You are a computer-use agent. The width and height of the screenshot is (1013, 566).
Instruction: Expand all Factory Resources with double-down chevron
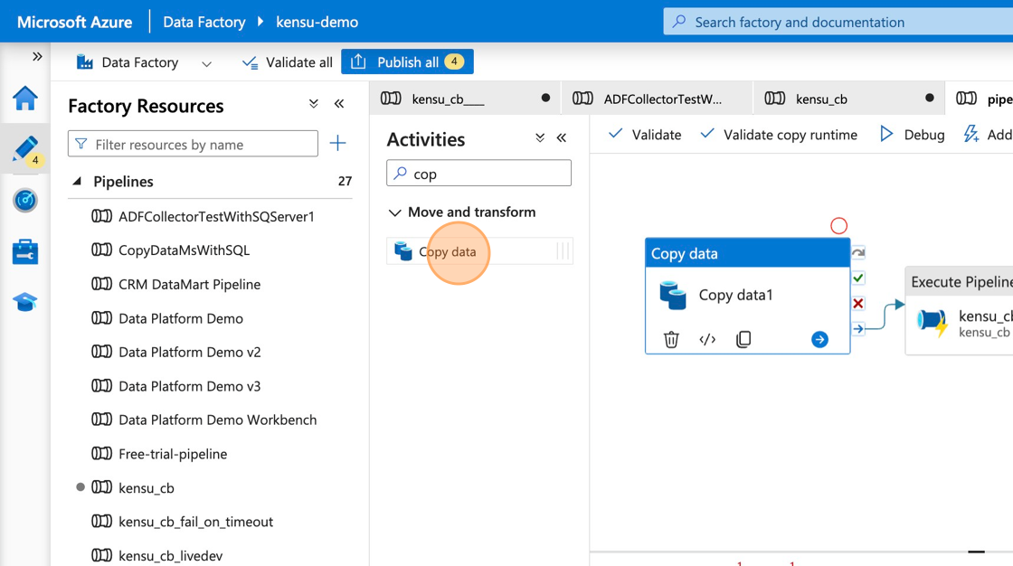coord(313,104)
